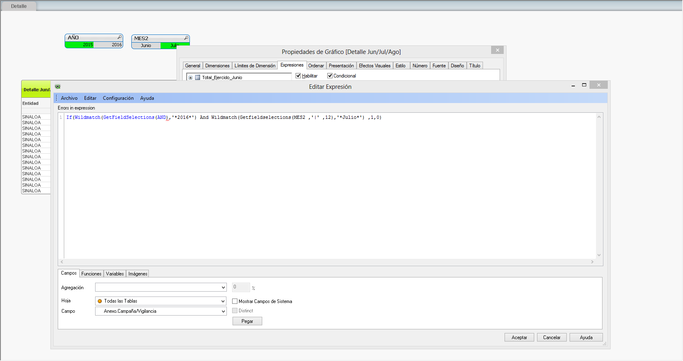
Task: Click horizontal scrollbar left arrow in editor
Action: (62, 262)
